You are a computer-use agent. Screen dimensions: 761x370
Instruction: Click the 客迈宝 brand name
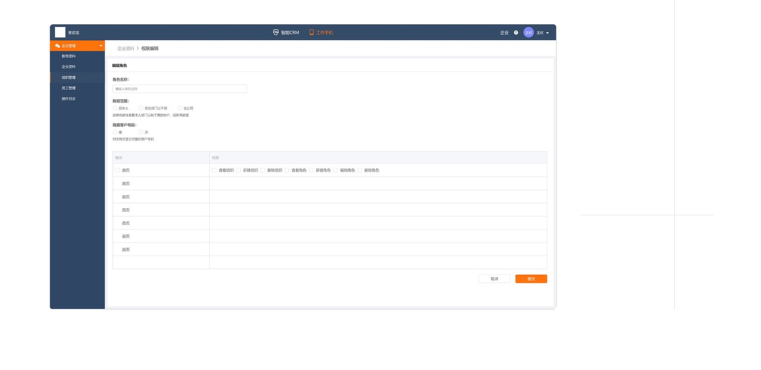click(74, 33)
